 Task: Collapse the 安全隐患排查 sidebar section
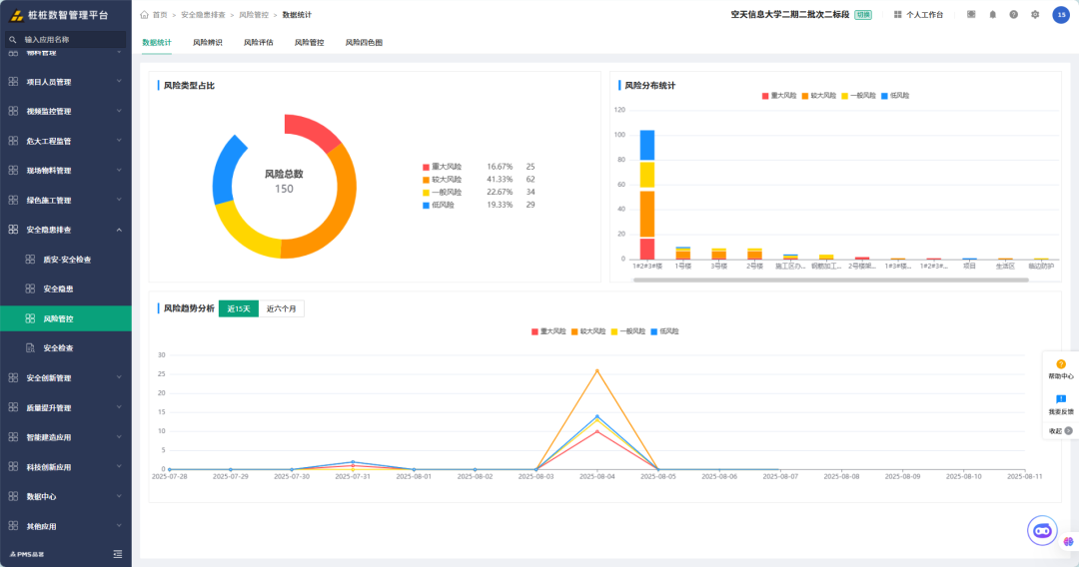pos(66,230)
